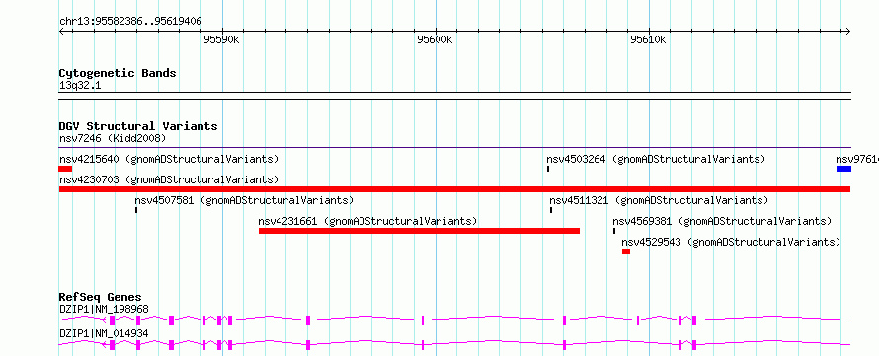Screen dimensions: 879x356
Task: Open nsv4231661 gnomAD variant label
Action: tap(367, 221)
